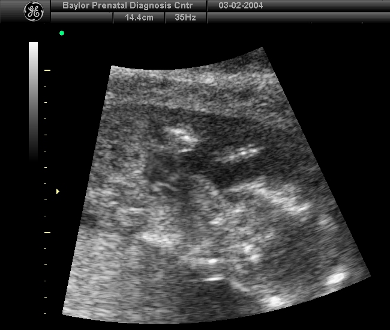Select the Baylor Prenatal Diagnosis Cntr header

point(128,5)
